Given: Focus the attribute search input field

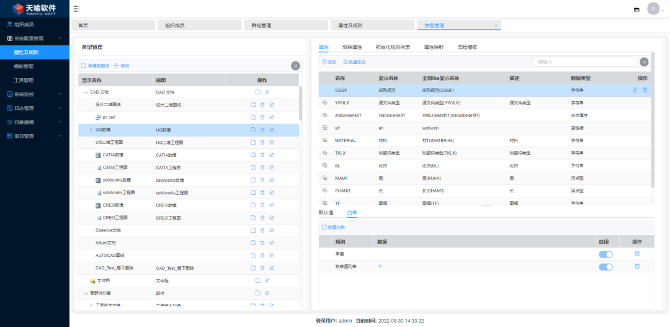Looking at the screenshot, I should pos(584,62).
